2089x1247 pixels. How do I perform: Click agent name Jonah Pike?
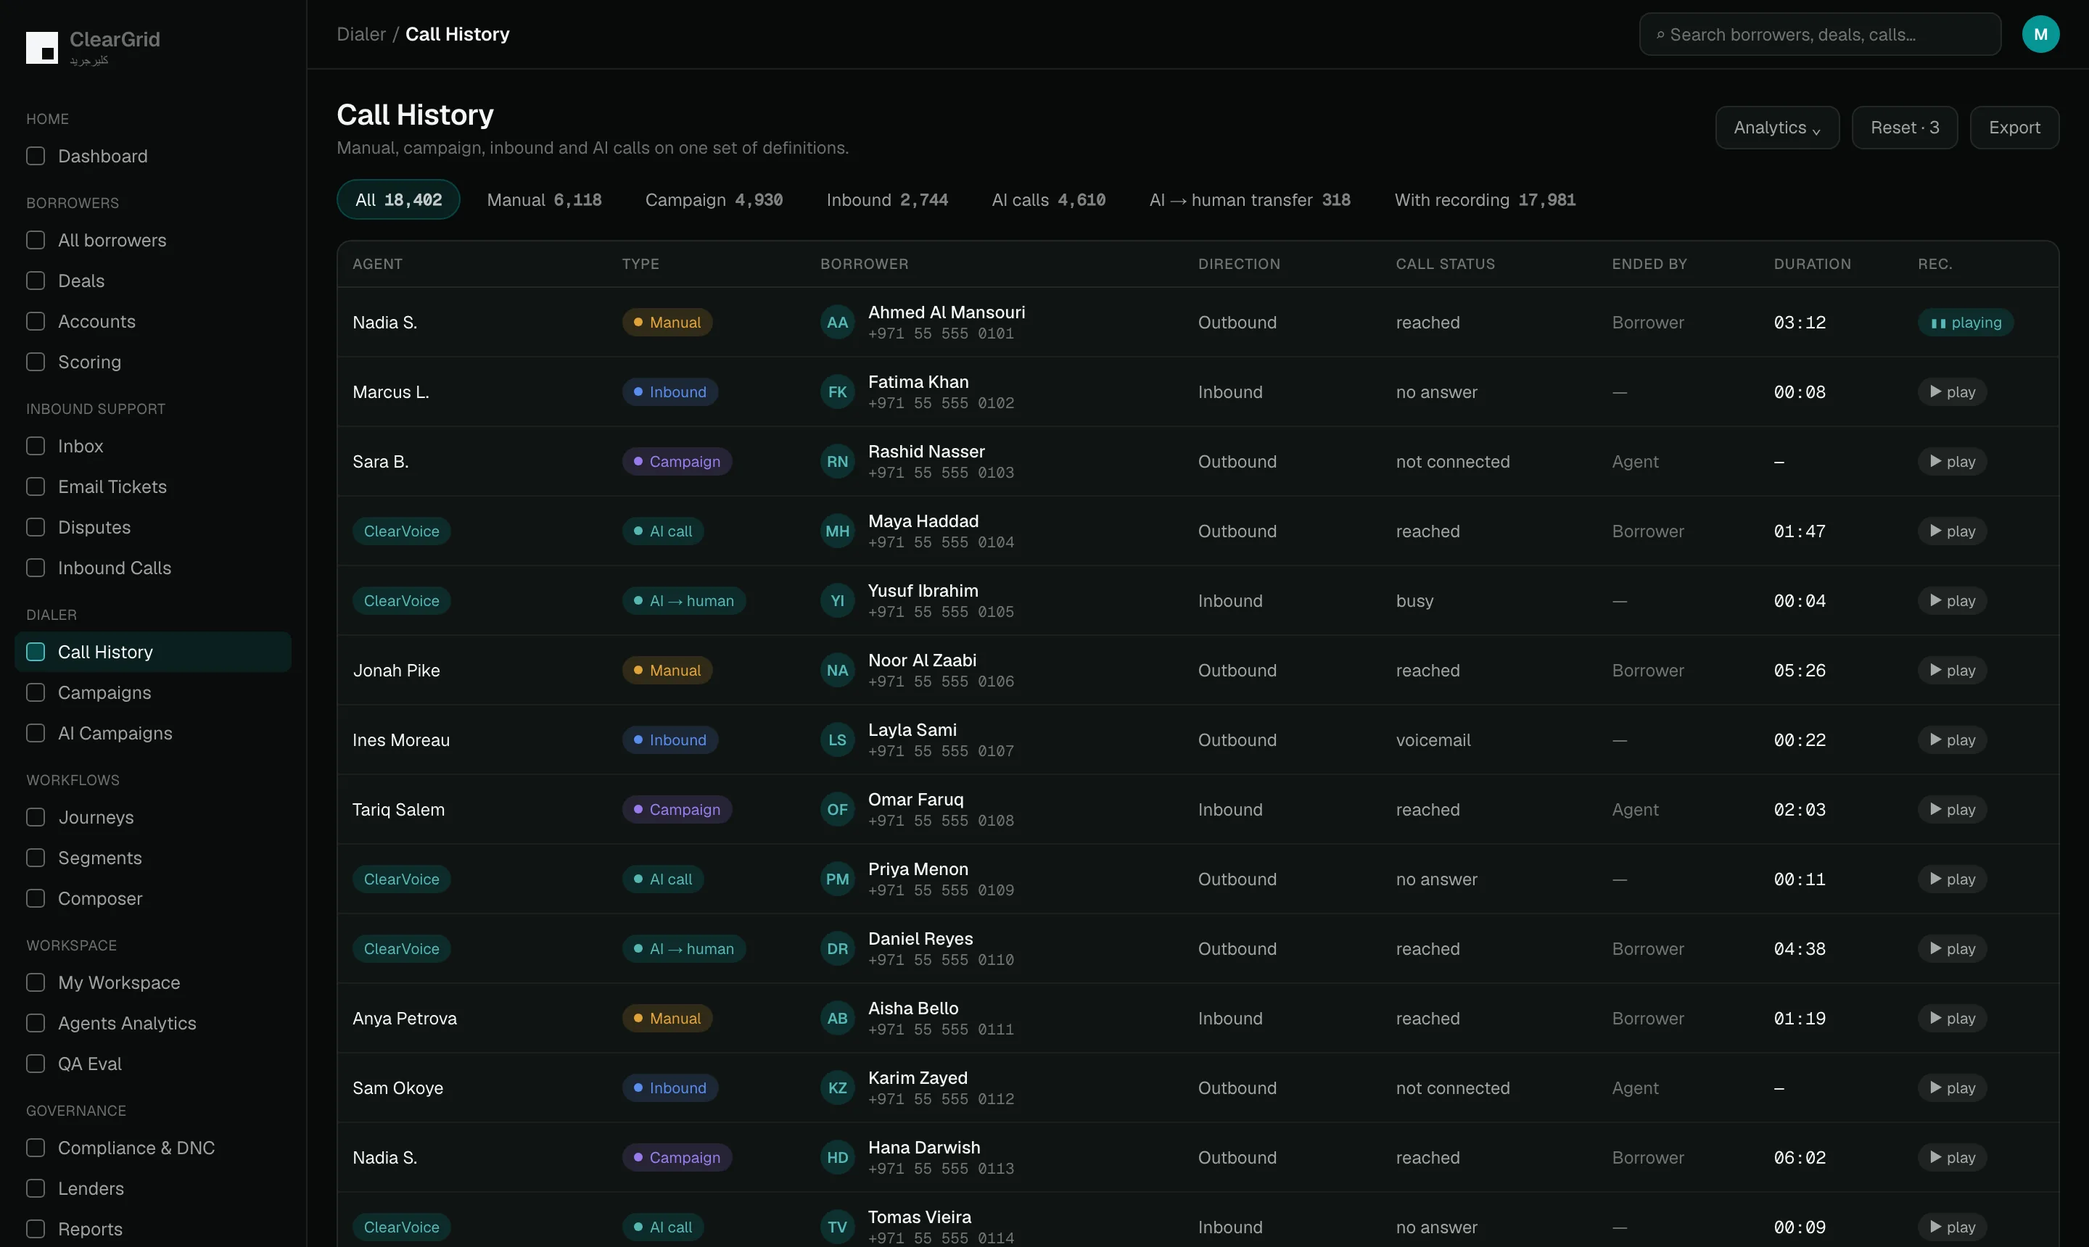tap(396, 671)
